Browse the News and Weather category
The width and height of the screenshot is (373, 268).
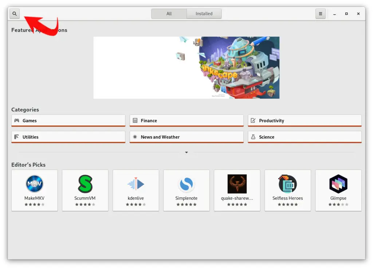click(x=186, y=137)
